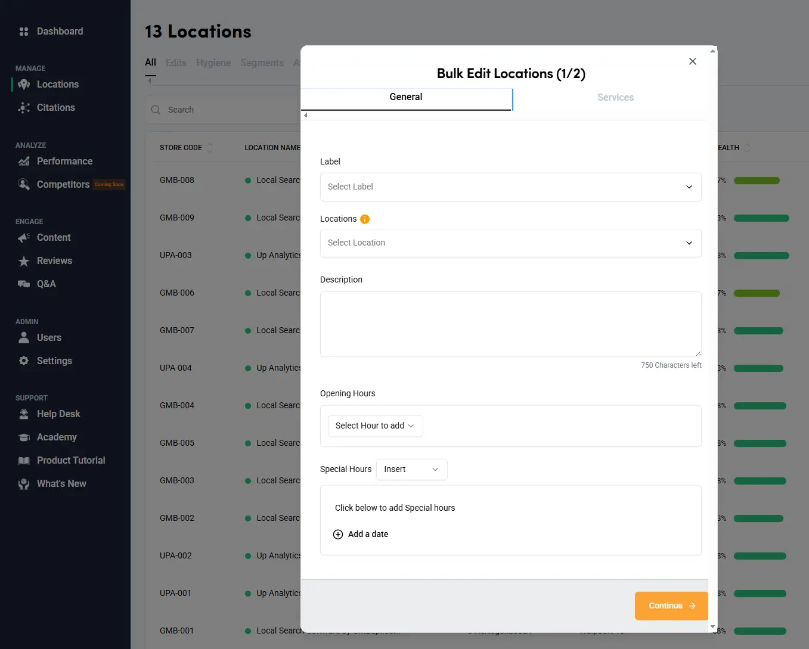
Task: Open Help Desk from the sidebar
Action: click(58, 414)
